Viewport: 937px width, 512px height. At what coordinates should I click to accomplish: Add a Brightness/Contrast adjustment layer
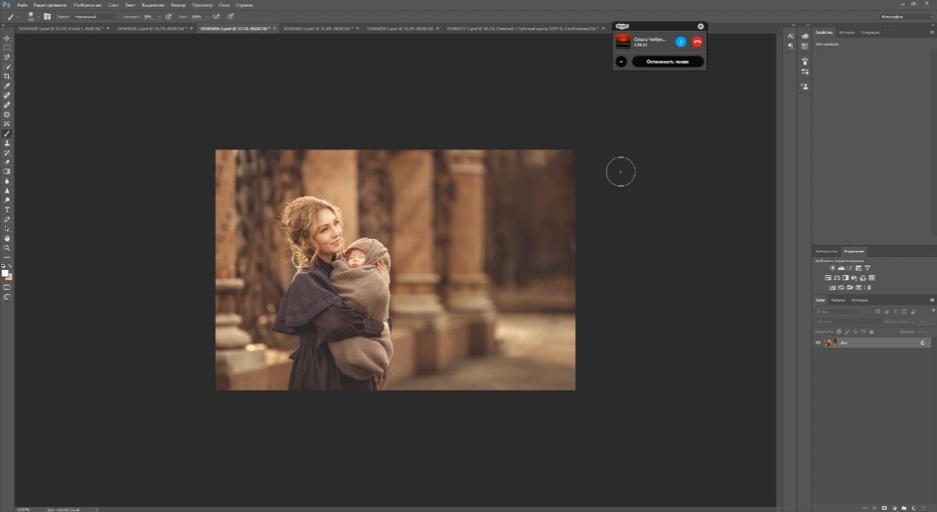(833, 268)
